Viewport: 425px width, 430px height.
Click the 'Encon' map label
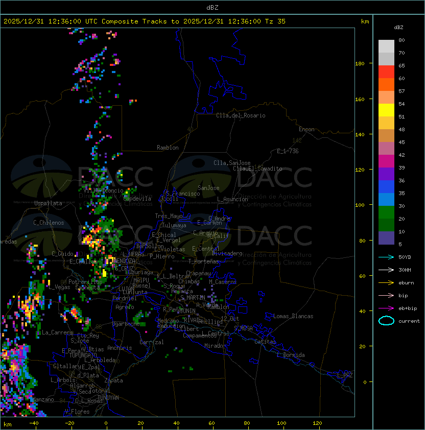pos(306,129)
